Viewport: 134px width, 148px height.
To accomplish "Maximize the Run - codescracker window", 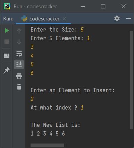I will click(x=103, y=6).
